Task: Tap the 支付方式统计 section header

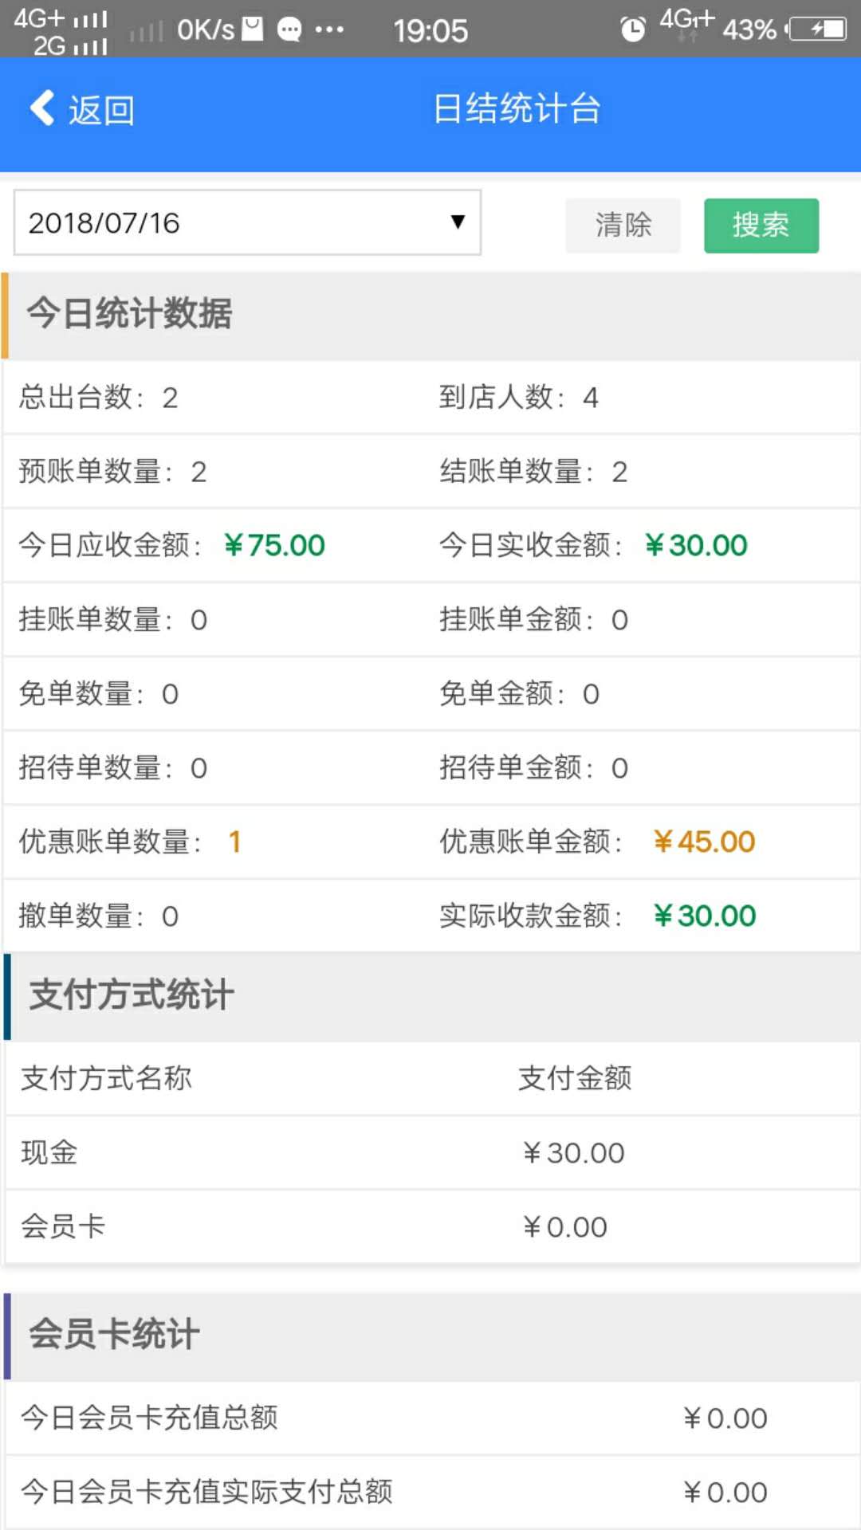Action: click(132, 994)
